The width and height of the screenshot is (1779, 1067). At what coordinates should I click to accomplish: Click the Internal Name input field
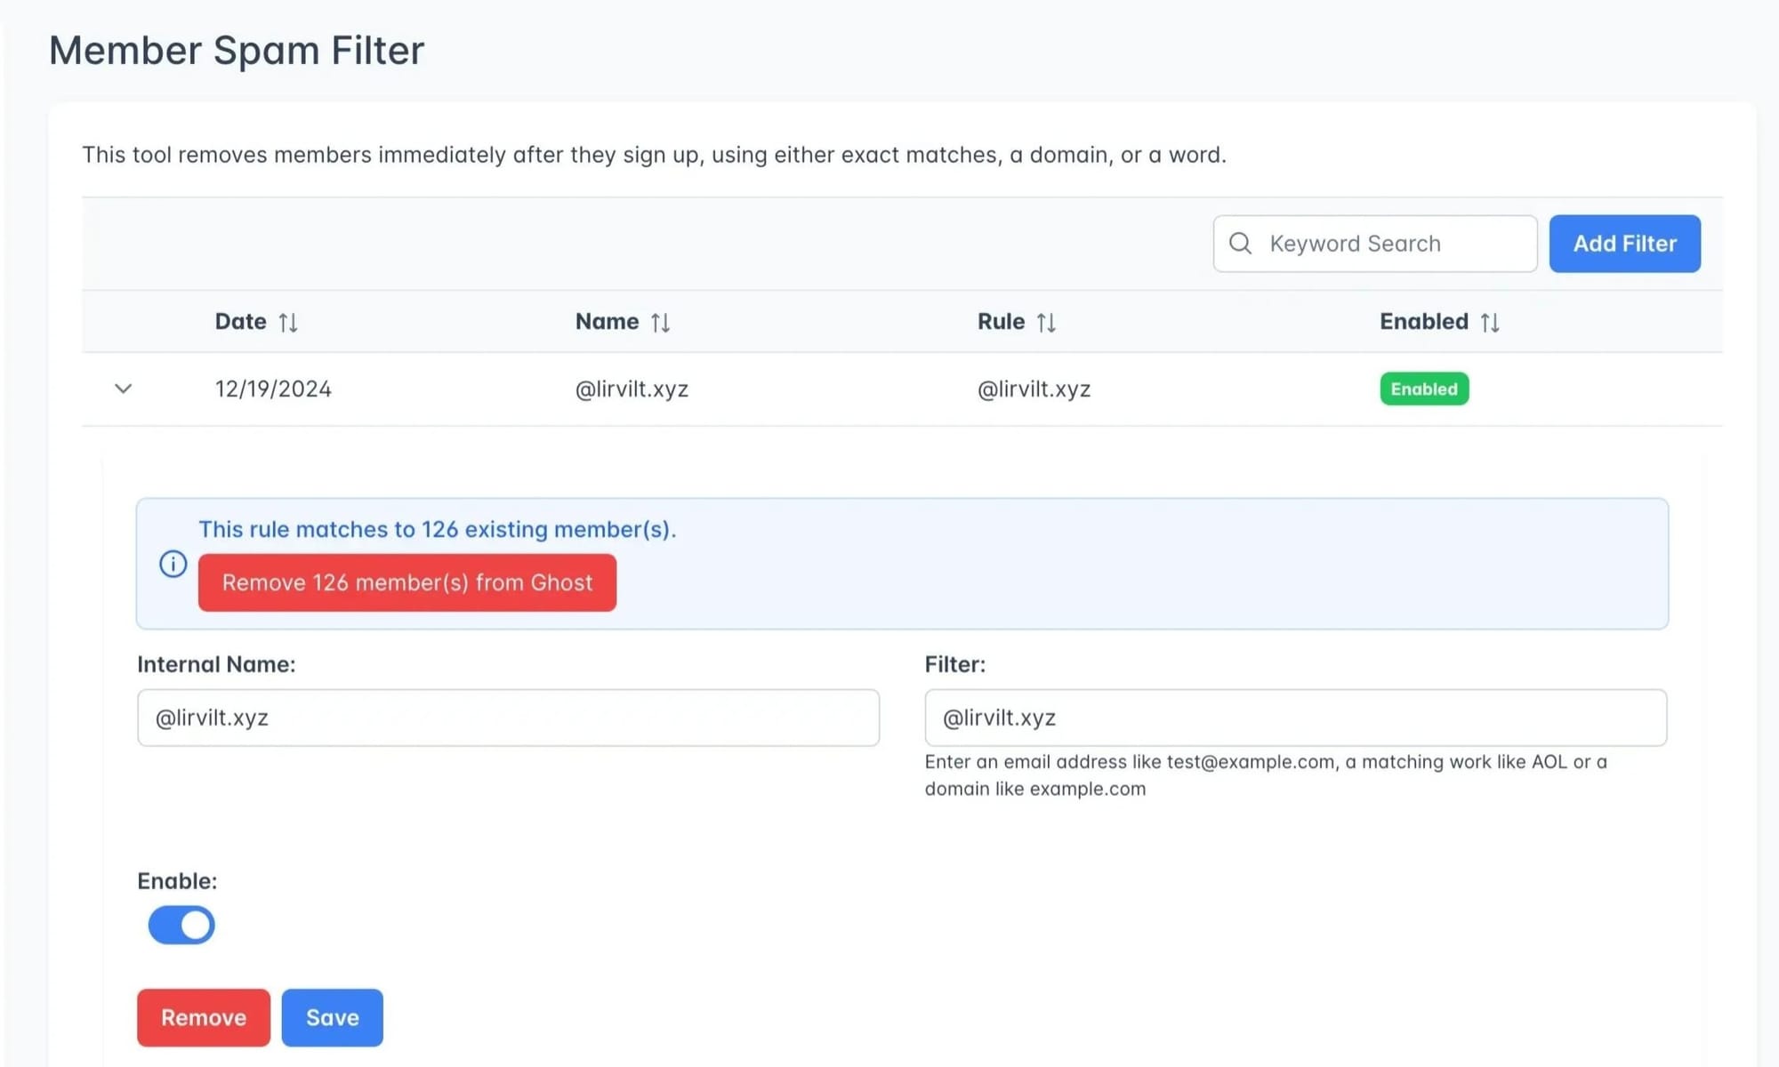[508, 718]
